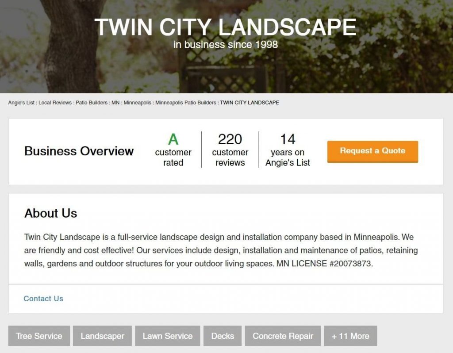The image size is (453, 353).
Task: Navigate to Patio Builders breadcrumb
Action: pyautogui.click(x=92, y=103)
